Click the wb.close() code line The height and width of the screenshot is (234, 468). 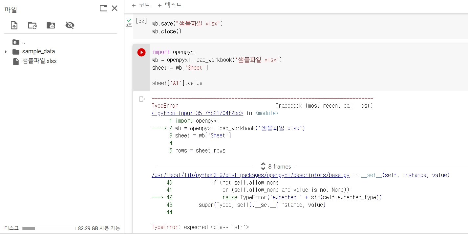(167, 31)
